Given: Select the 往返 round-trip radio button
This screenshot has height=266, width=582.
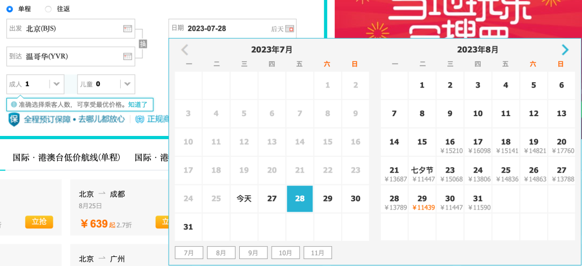Looking at the screenshot, I should click(x=48, y=9).
